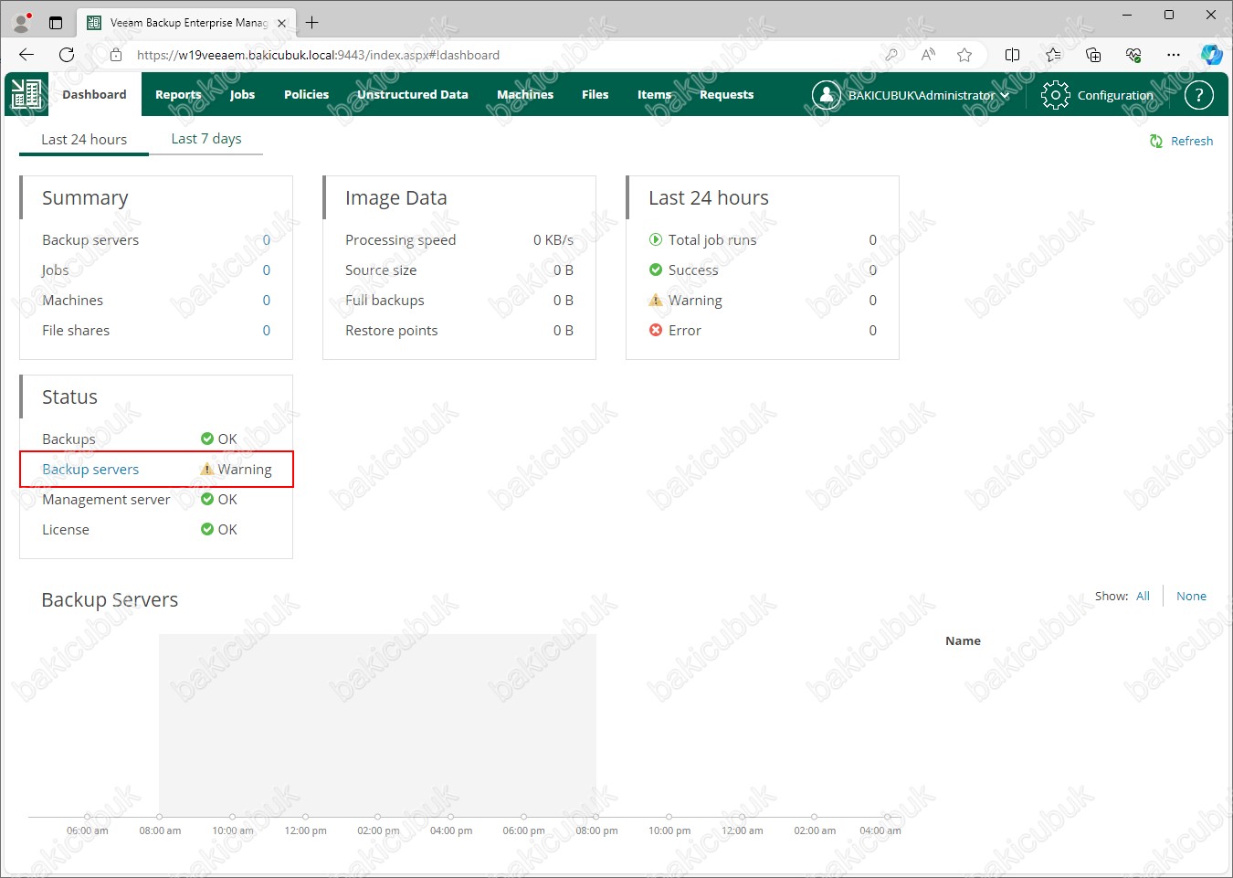
Task: Open the Policies tab
Action: pyautogui.click(x=306, y=94)
